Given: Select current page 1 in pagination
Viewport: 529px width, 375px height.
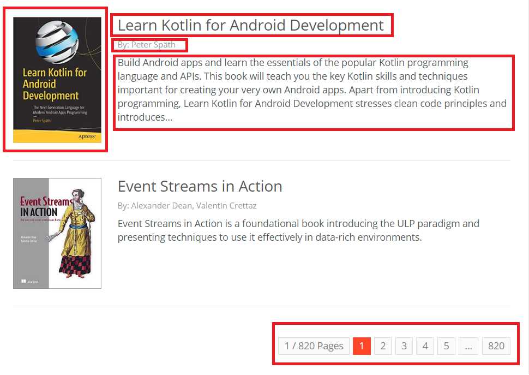Looking at the screenshot, I should pyautogui.click(x=362, y=346).
